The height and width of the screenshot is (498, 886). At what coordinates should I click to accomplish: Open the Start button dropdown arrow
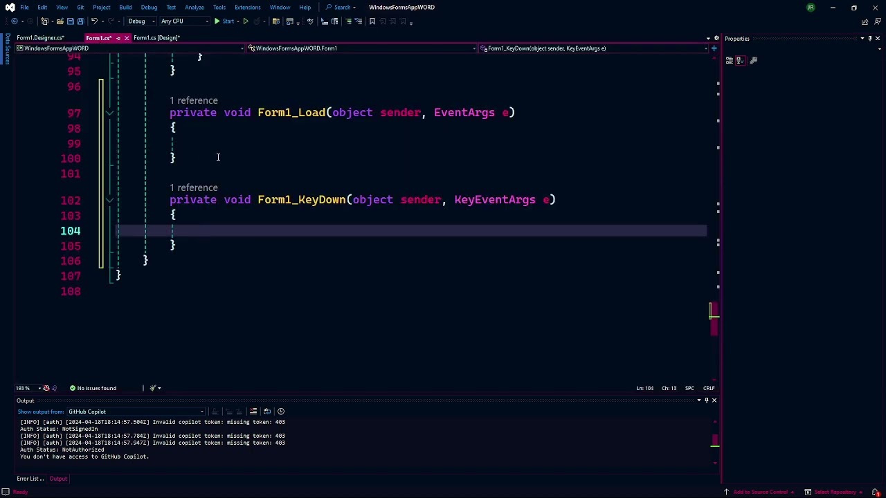click(238, 21)
